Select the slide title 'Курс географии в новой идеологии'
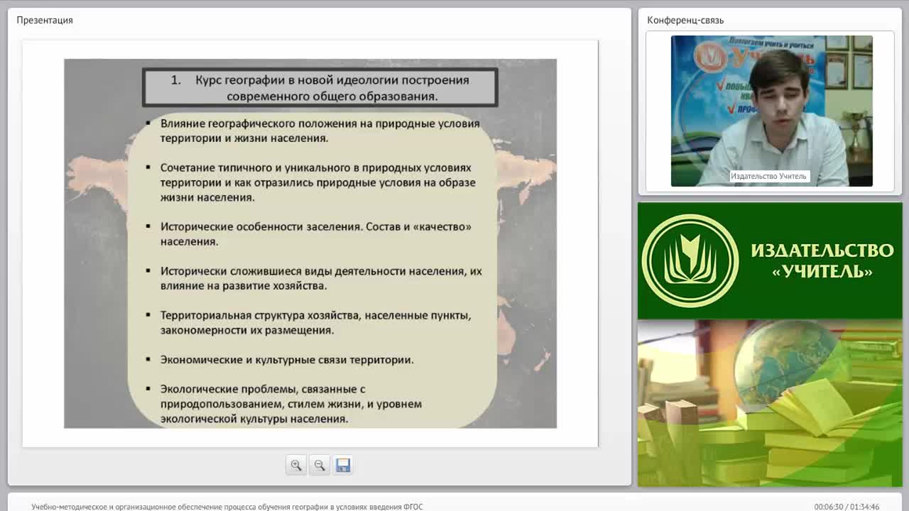 click(x=320, y=87)
